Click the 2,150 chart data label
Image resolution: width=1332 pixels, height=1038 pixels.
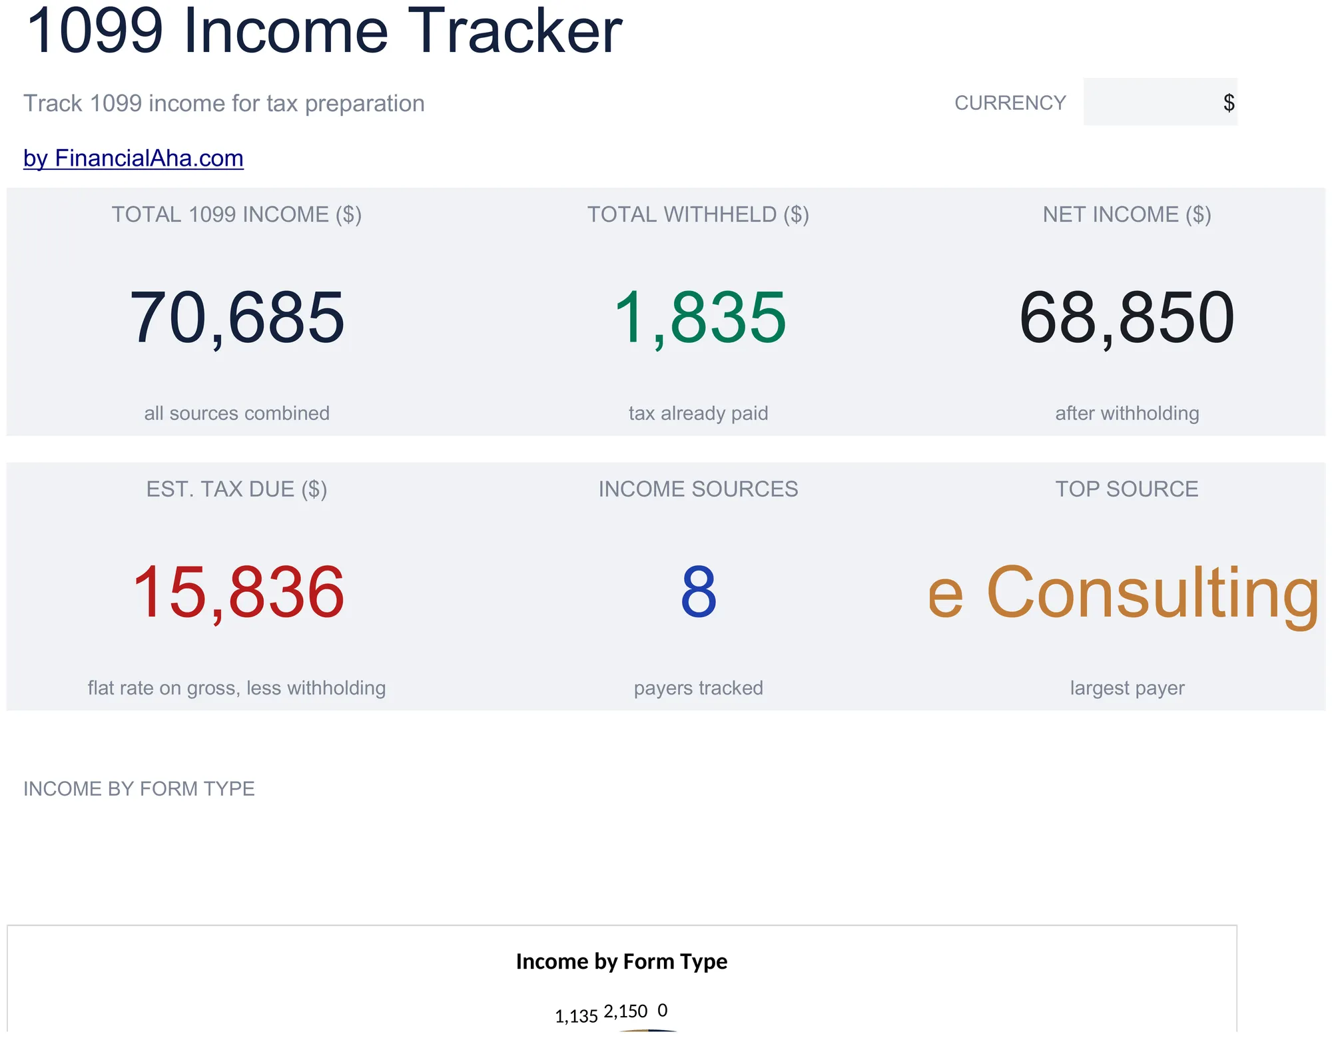(x=625, y=1011)
